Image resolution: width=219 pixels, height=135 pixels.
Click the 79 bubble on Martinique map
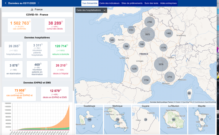coord(117,120)
